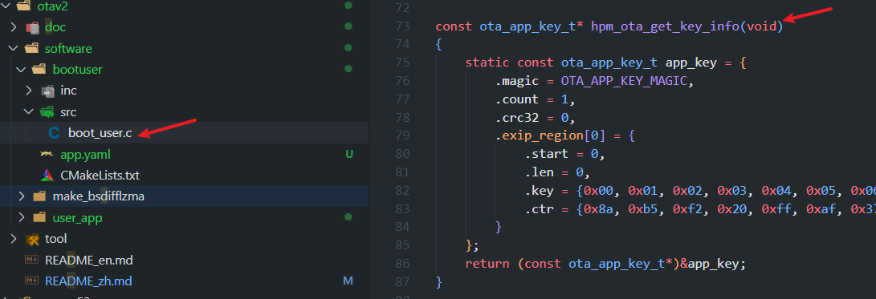Viewport: 876px width, 299px height.
Task: Select the inc folder label
Action: (x=69, y=91)
